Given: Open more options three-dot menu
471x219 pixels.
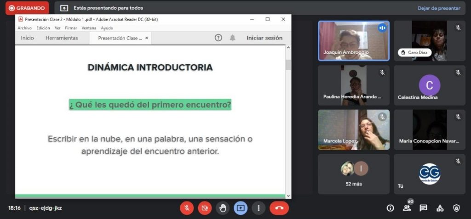Looking at the screenshot, I should (x=258, y=208).
